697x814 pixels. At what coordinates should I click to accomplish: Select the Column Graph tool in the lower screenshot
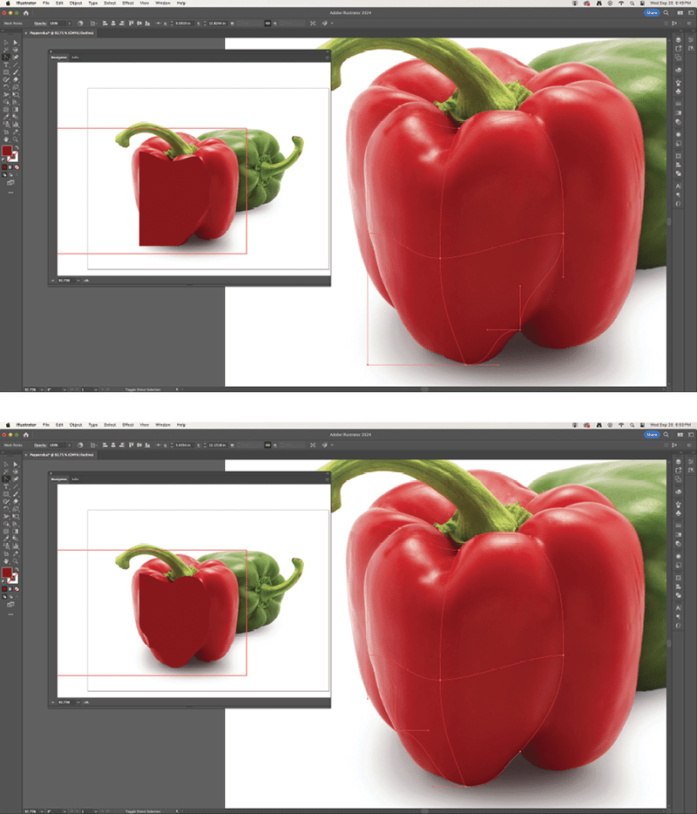(x=16, y=546)
